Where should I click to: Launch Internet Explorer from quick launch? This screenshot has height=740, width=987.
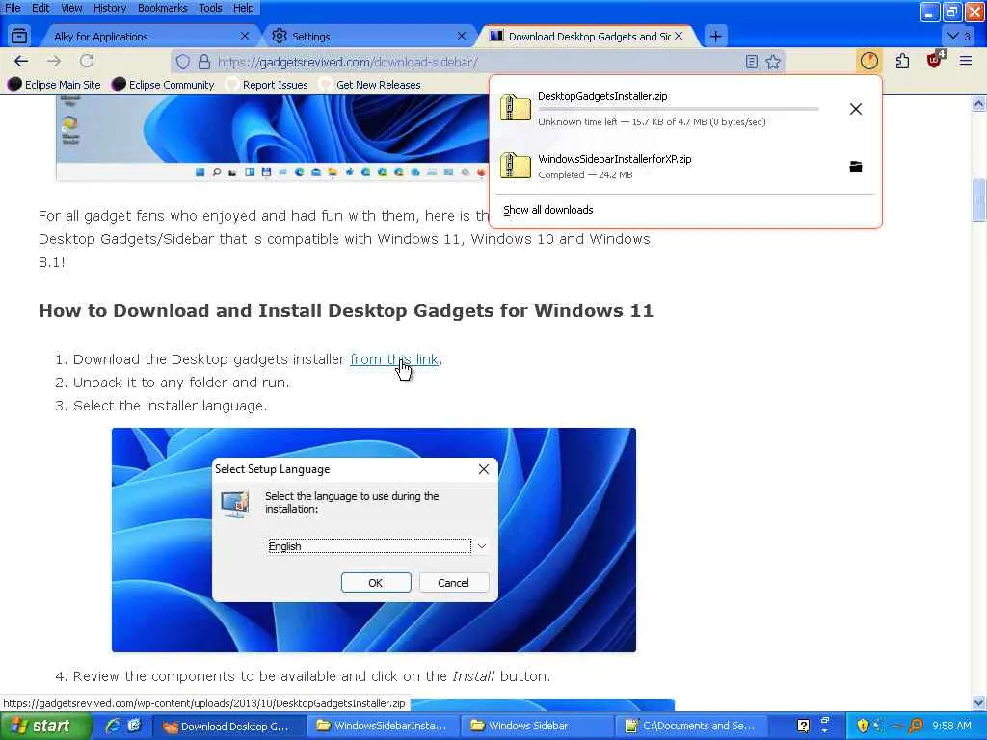click(x=114, y=726)
